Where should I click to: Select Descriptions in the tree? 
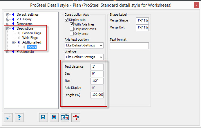point(25,28)
